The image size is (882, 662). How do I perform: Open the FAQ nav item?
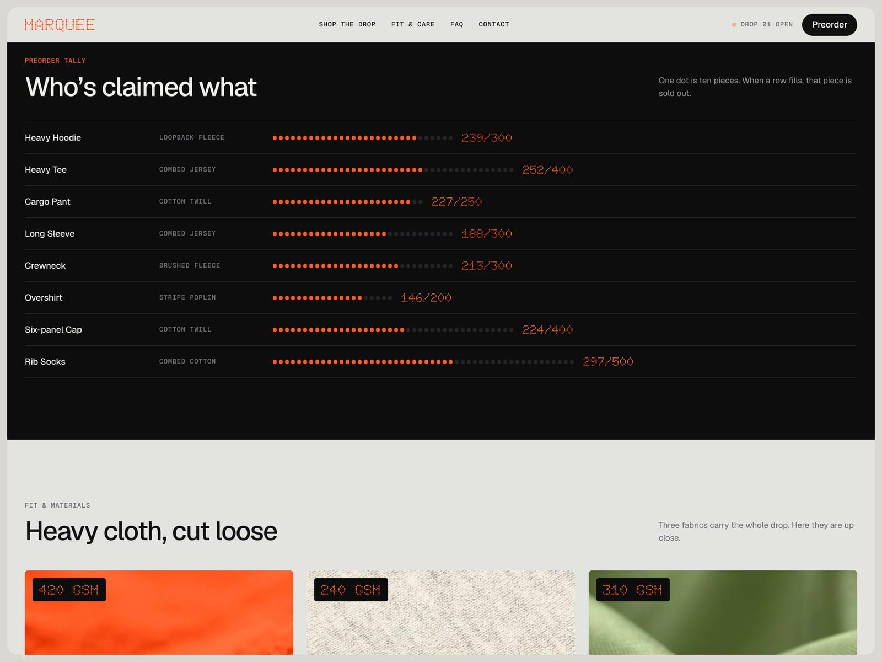point(456,24)
